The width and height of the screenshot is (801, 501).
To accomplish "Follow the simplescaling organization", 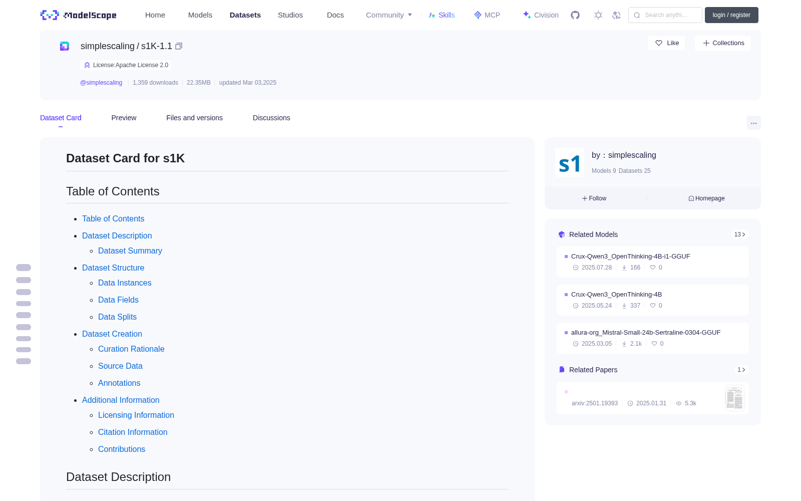I will point(594,198).
